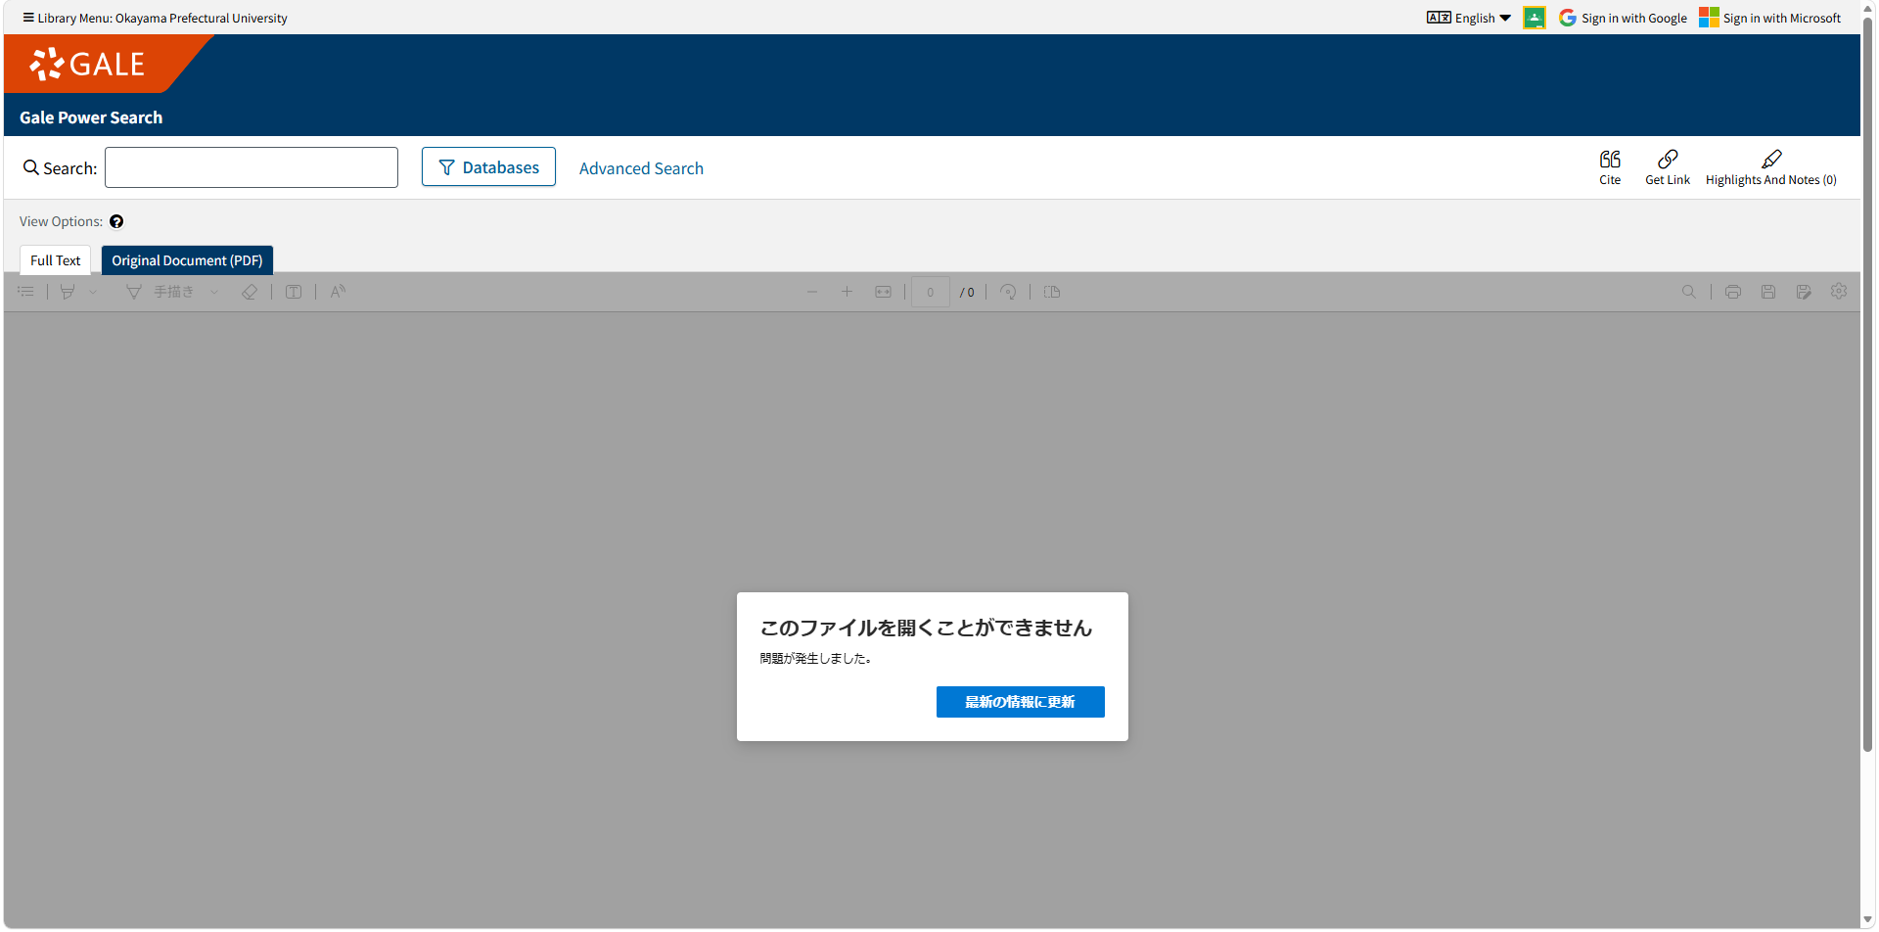Switch to the Full Text tab
1879x932 pixels.
coord(56,260)
